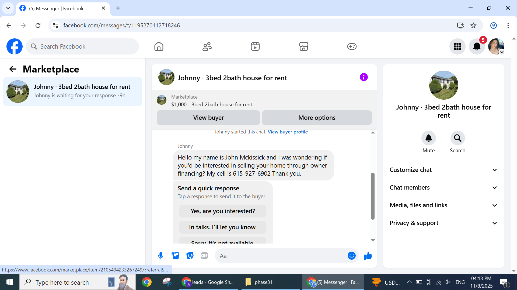Show hidden system tray icons chevron

coord(409,282)
